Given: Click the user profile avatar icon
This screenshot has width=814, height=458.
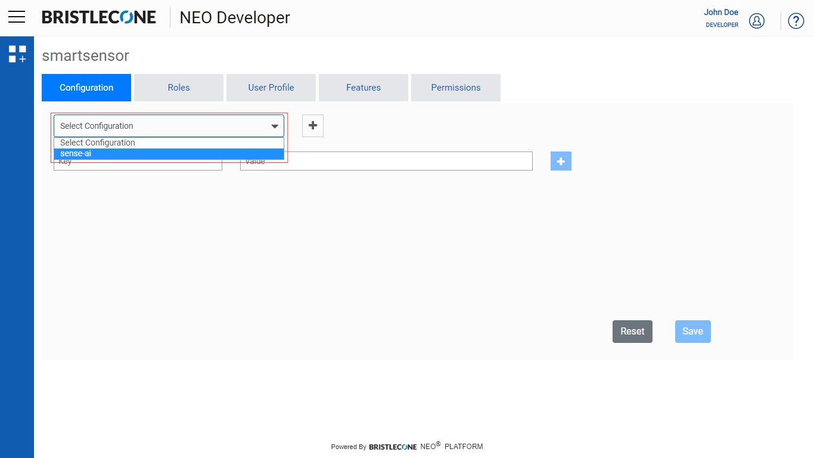Looking at the screenshot, I should coord(757,21).
